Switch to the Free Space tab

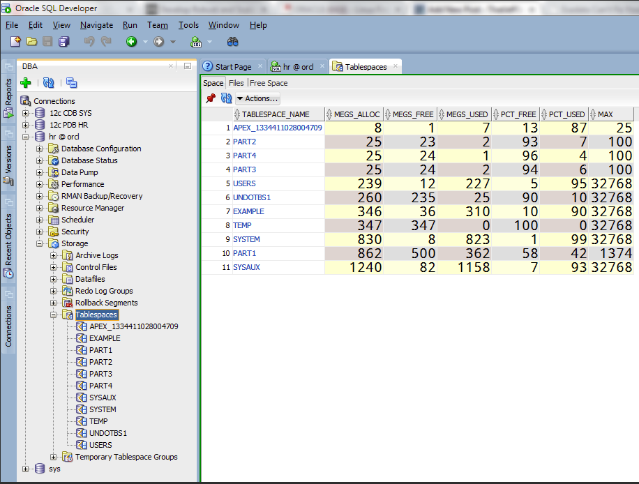pyautogui.click(x=269, y=83)
